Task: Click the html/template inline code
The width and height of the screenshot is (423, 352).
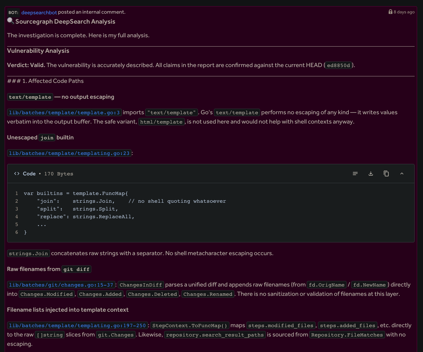Action: click(x=161, y=122)
